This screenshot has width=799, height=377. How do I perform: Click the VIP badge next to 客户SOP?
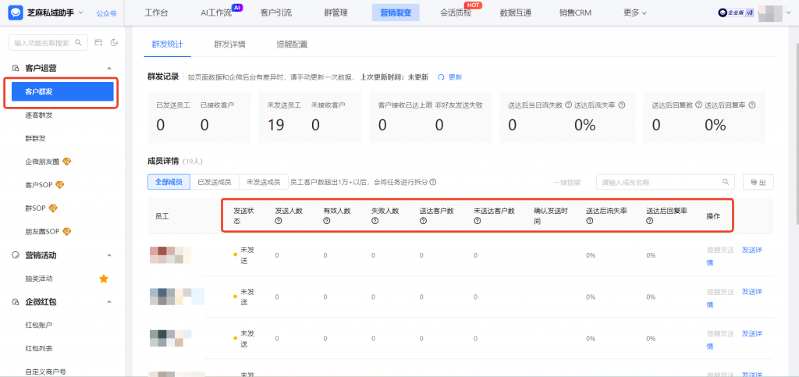[x=59, y=184]
